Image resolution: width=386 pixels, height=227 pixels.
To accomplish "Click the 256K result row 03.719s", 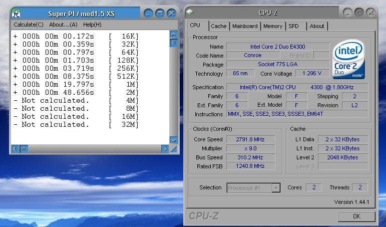I will (x=76, y=69).
